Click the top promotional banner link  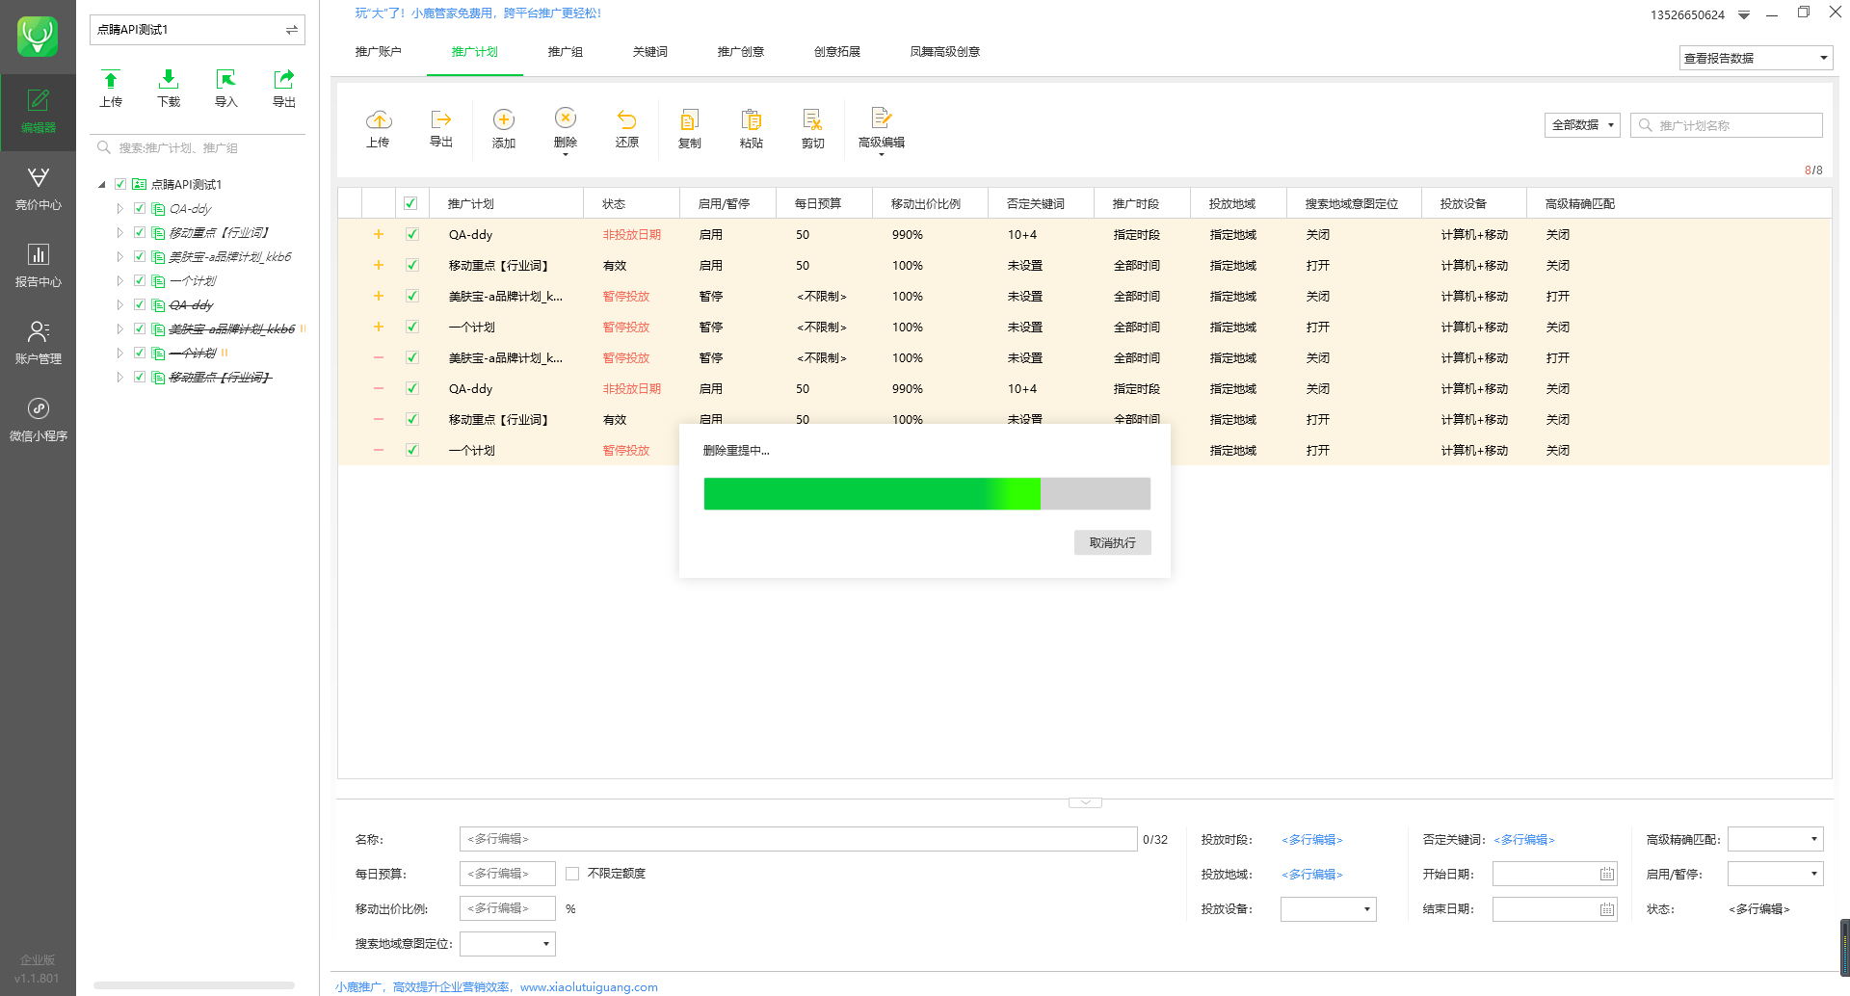pos(478,13)
